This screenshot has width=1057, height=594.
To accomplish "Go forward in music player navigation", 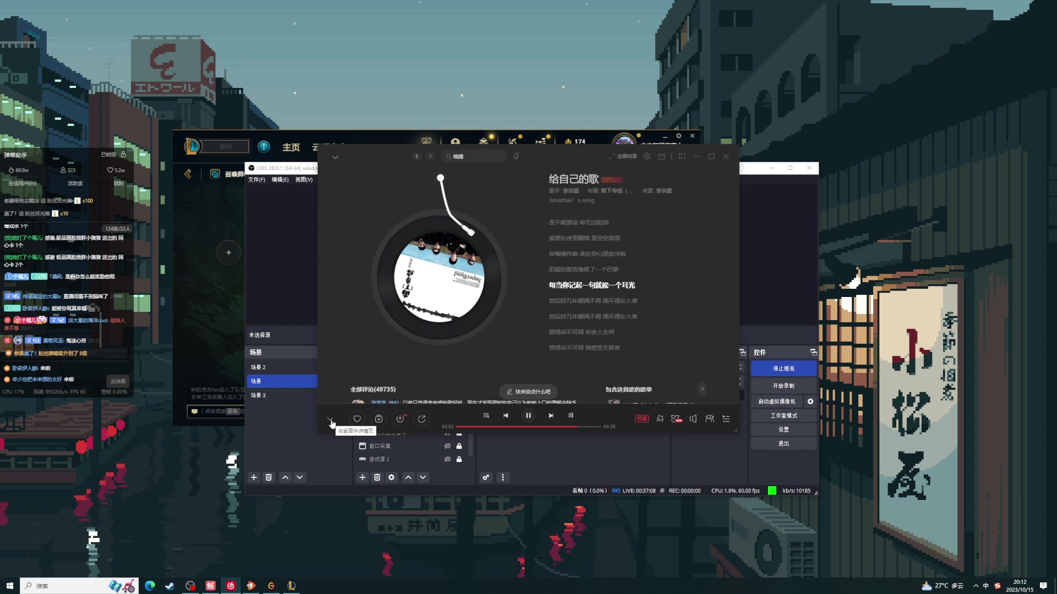I will coord(431,156).
